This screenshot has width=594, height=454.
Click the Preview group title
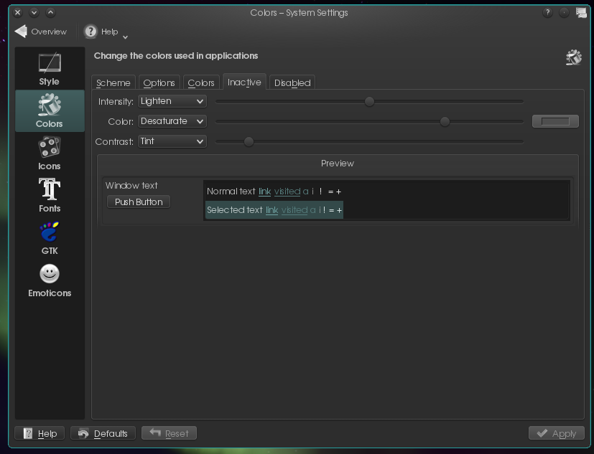[337, 163]
